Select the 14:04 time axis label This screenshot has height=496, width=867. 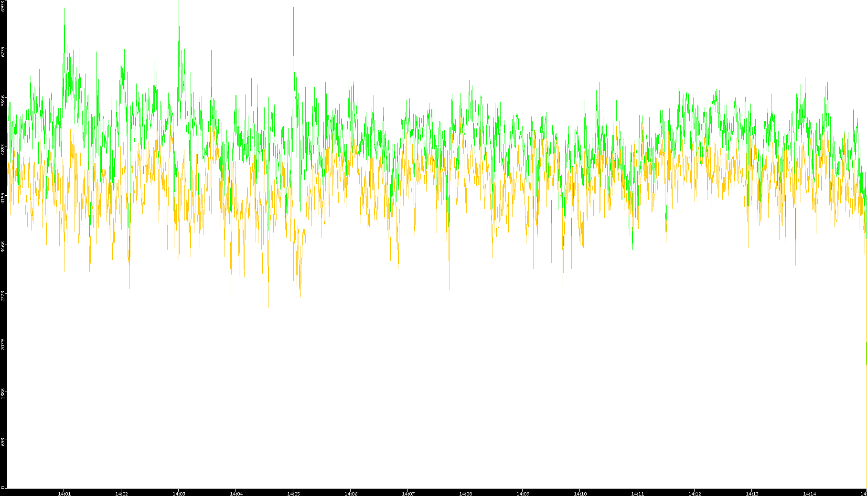point(236,494)
